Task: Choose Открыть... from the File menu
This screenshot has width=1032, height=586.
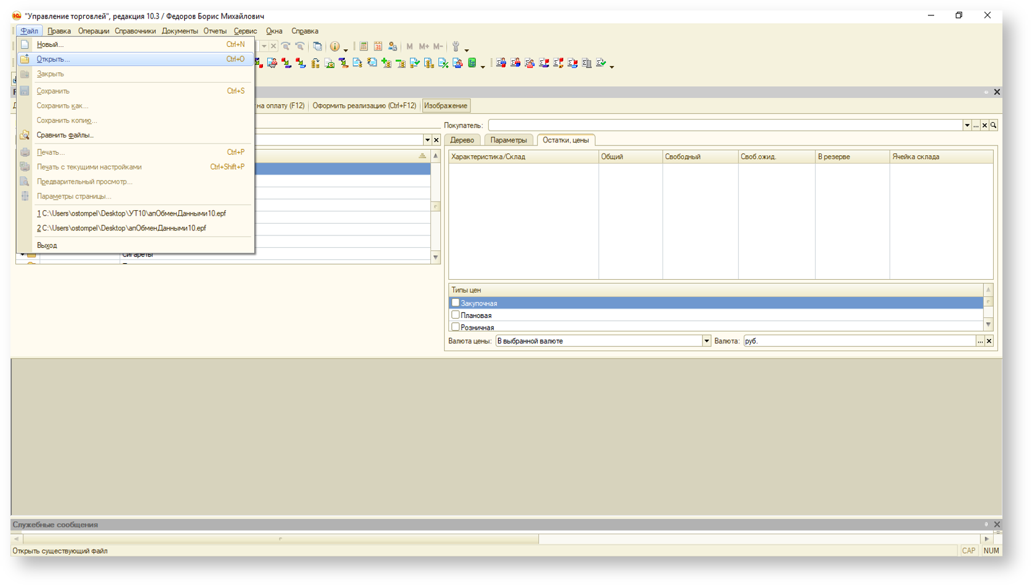Action: [135, 59]
